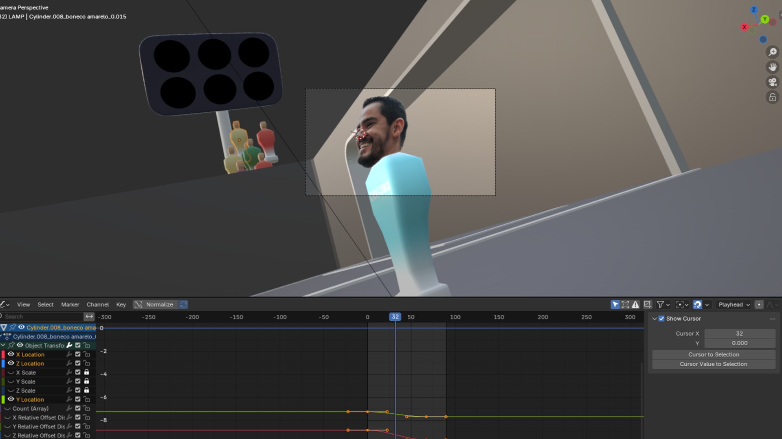Click the Cursor X value field
782x439 pixels.
(x=740, y=334)
